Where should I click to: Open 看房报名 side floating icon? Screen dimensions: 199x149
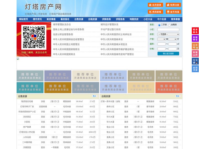[195, 31]
